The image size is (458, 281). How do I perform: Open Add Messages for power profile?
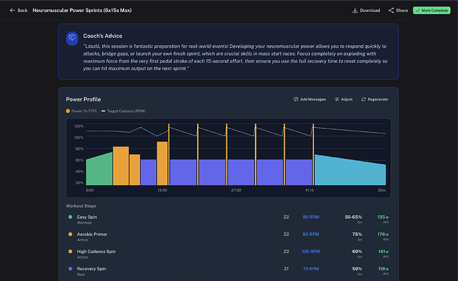coord(309,99)
